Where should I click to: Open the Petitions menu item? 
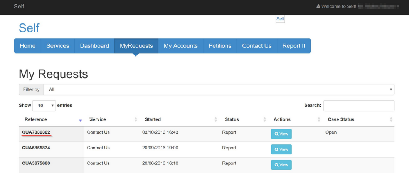point(220,46)
